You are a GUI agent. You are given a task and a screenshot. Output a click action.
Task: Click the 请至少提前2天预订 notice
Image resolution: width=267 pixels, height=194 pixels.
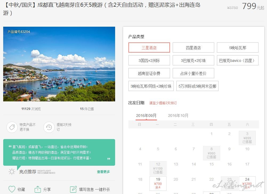[163, 103]
